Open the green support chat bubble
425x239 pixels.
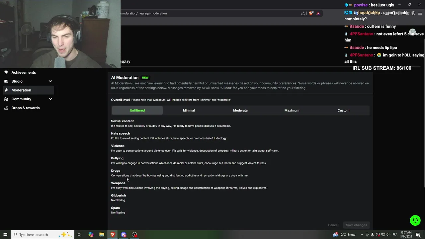415,220
